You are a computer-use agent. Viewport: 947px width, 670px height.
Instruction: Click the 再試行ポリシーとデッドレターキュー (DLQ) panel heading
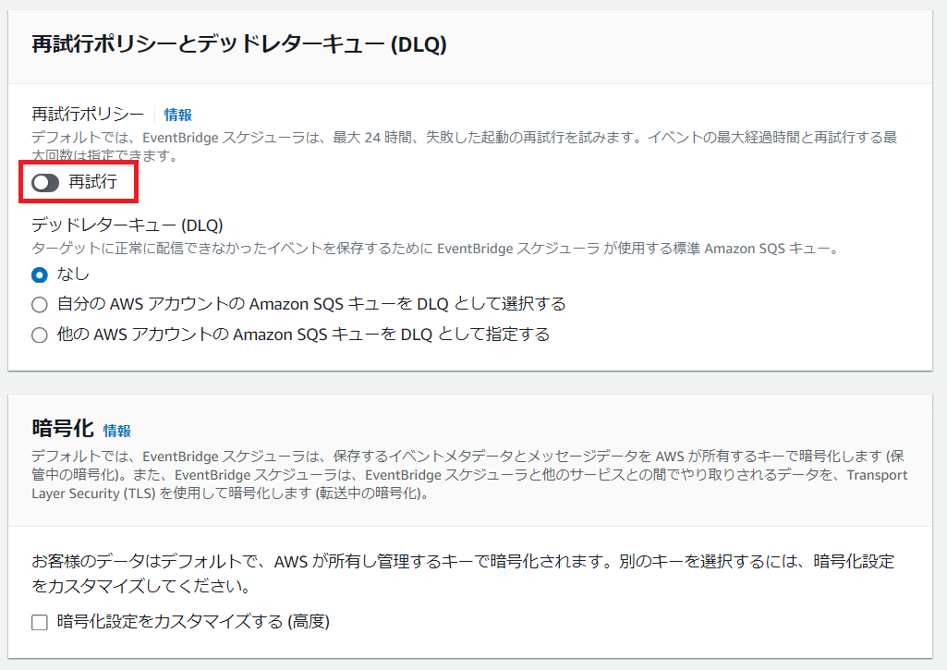pos(239,45)
